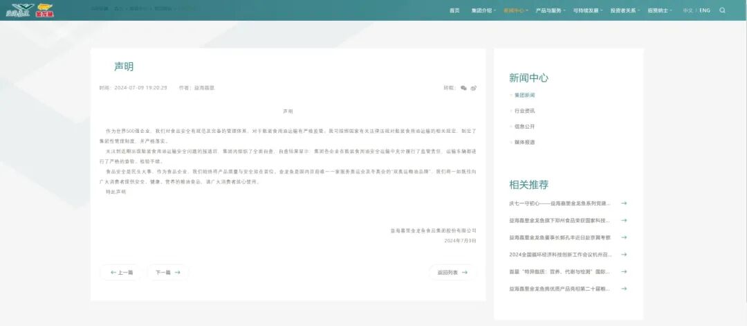The image size is (747, 326).
Task: Click arrow beside 董事长郭孔丰 article
Action: pyautogui.click(x=624, y=237)
